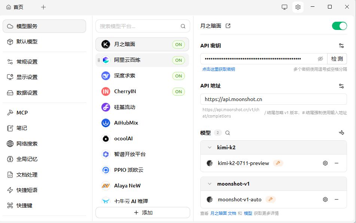Click the model health check icon
356x223 pixels.
pos(341,132)
